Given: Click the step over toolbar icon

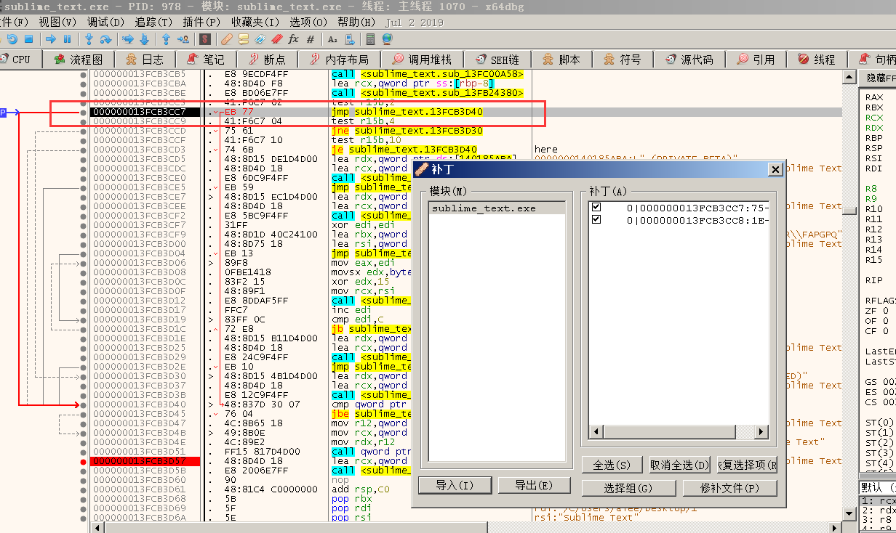Looking at the screenshot, I should 105,39.
